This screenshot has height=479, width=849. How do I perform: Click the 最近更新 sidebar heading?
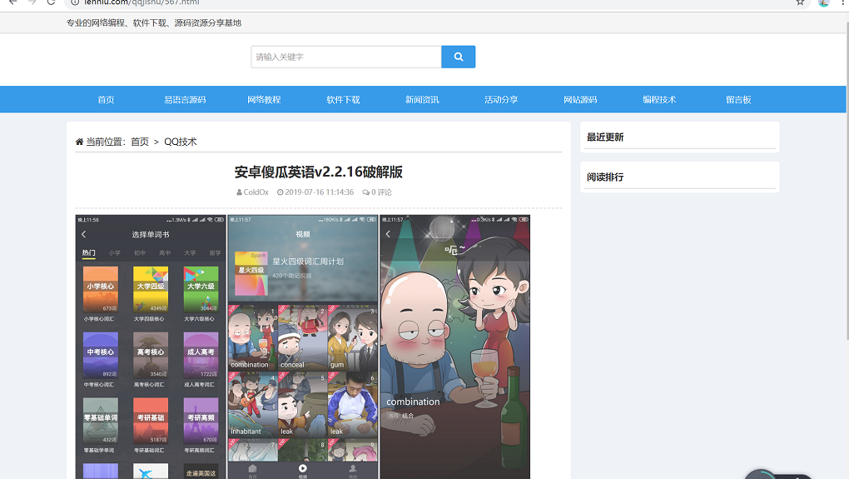(x=605, y=137)
